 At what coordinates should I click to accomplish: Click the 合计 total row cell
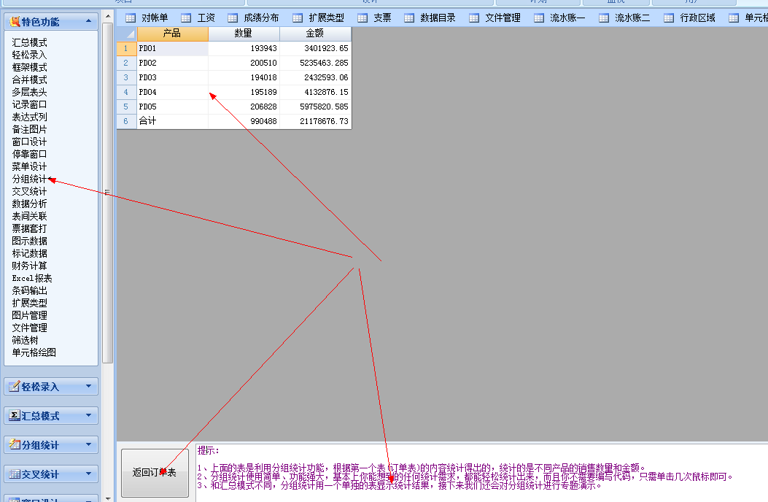(x=172, y=121)
